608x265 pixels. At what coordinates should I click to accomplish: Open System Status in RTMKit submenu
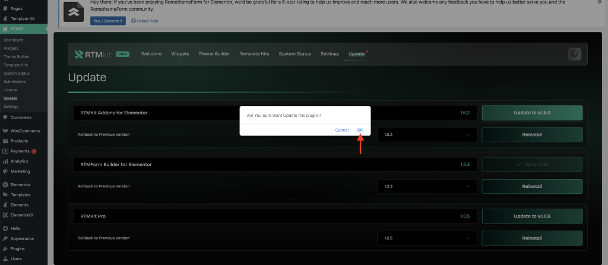click(16, 74)
